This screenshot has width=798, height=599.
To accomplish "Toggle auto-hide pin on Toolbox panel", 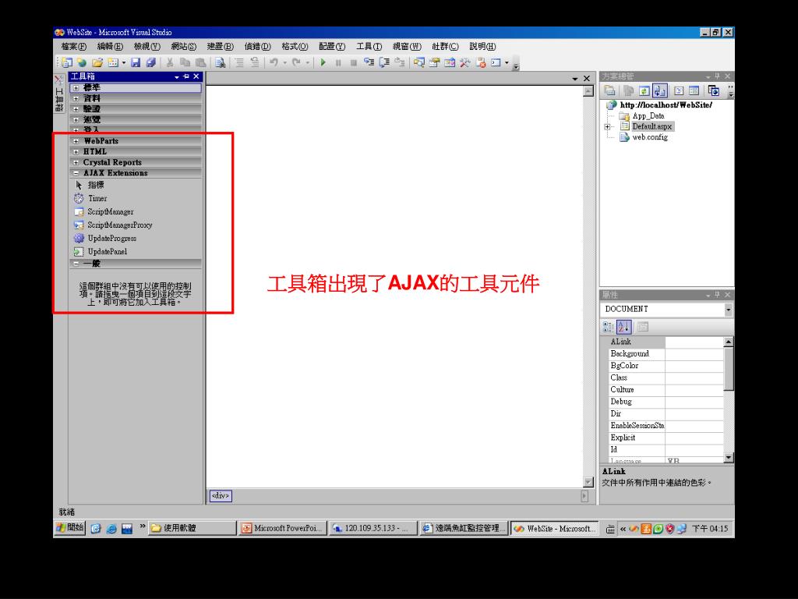I will tap(186, 76).
